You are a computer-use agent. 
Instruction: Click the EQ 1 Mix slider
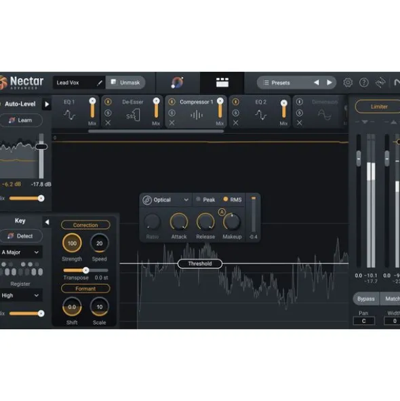(x=92, y=109)
